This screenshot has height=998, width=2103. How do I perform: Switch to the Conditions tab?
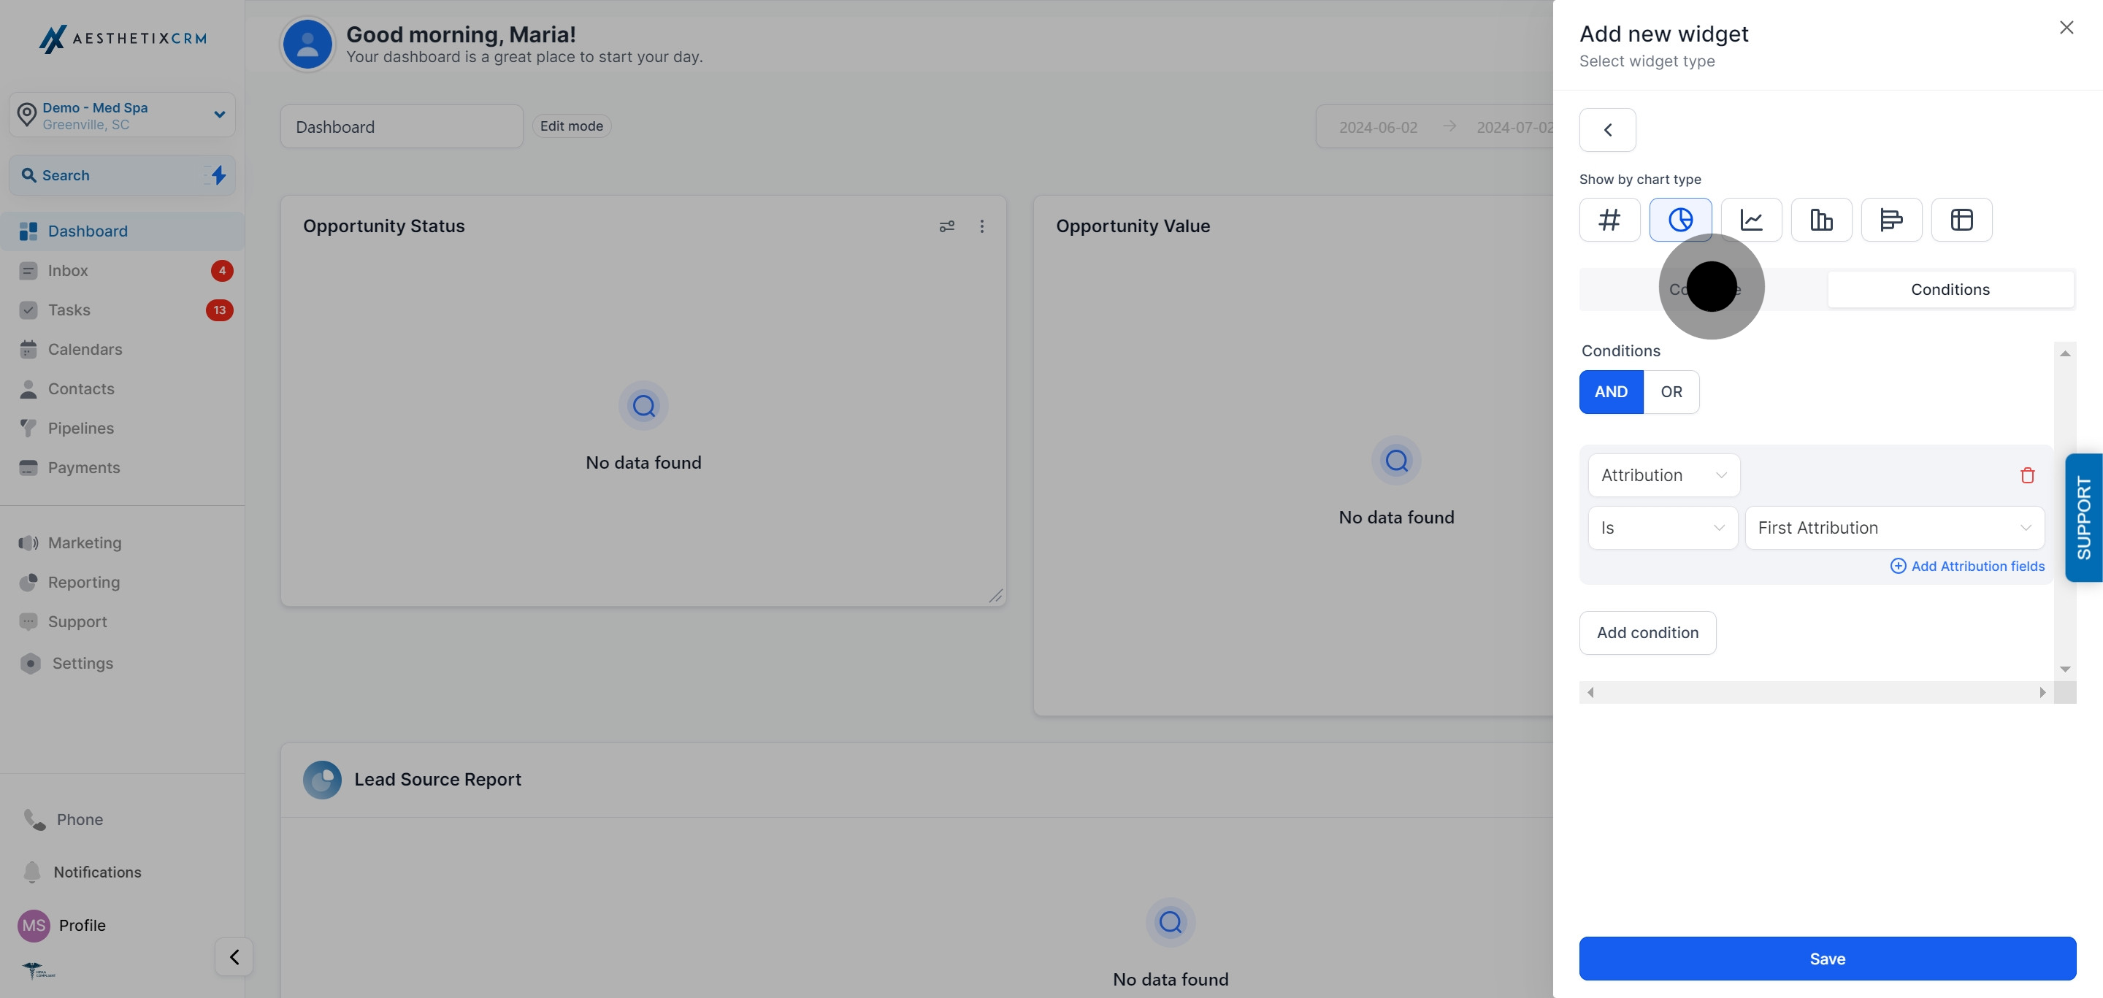(1950, 290)
